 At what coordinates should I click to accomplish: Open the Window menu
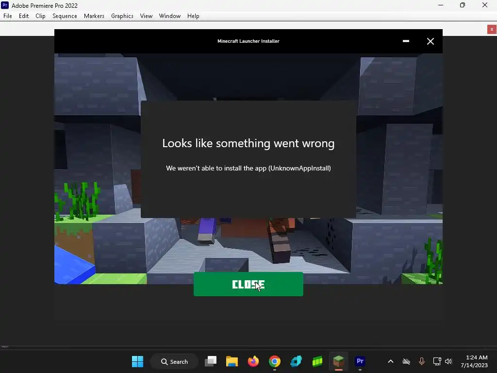(170, 16)
